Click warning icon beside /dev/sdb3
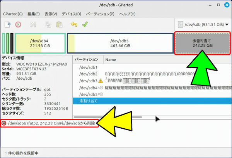 coord(101,81)
